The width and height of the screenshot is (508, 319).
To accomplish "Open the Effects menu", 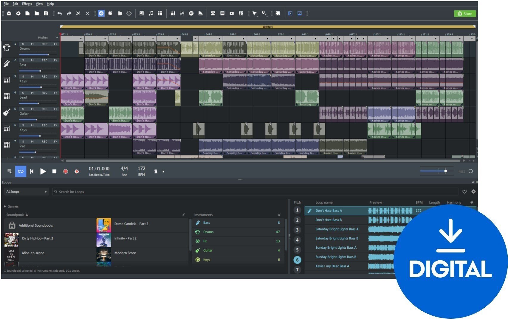I will pos(27,4).
